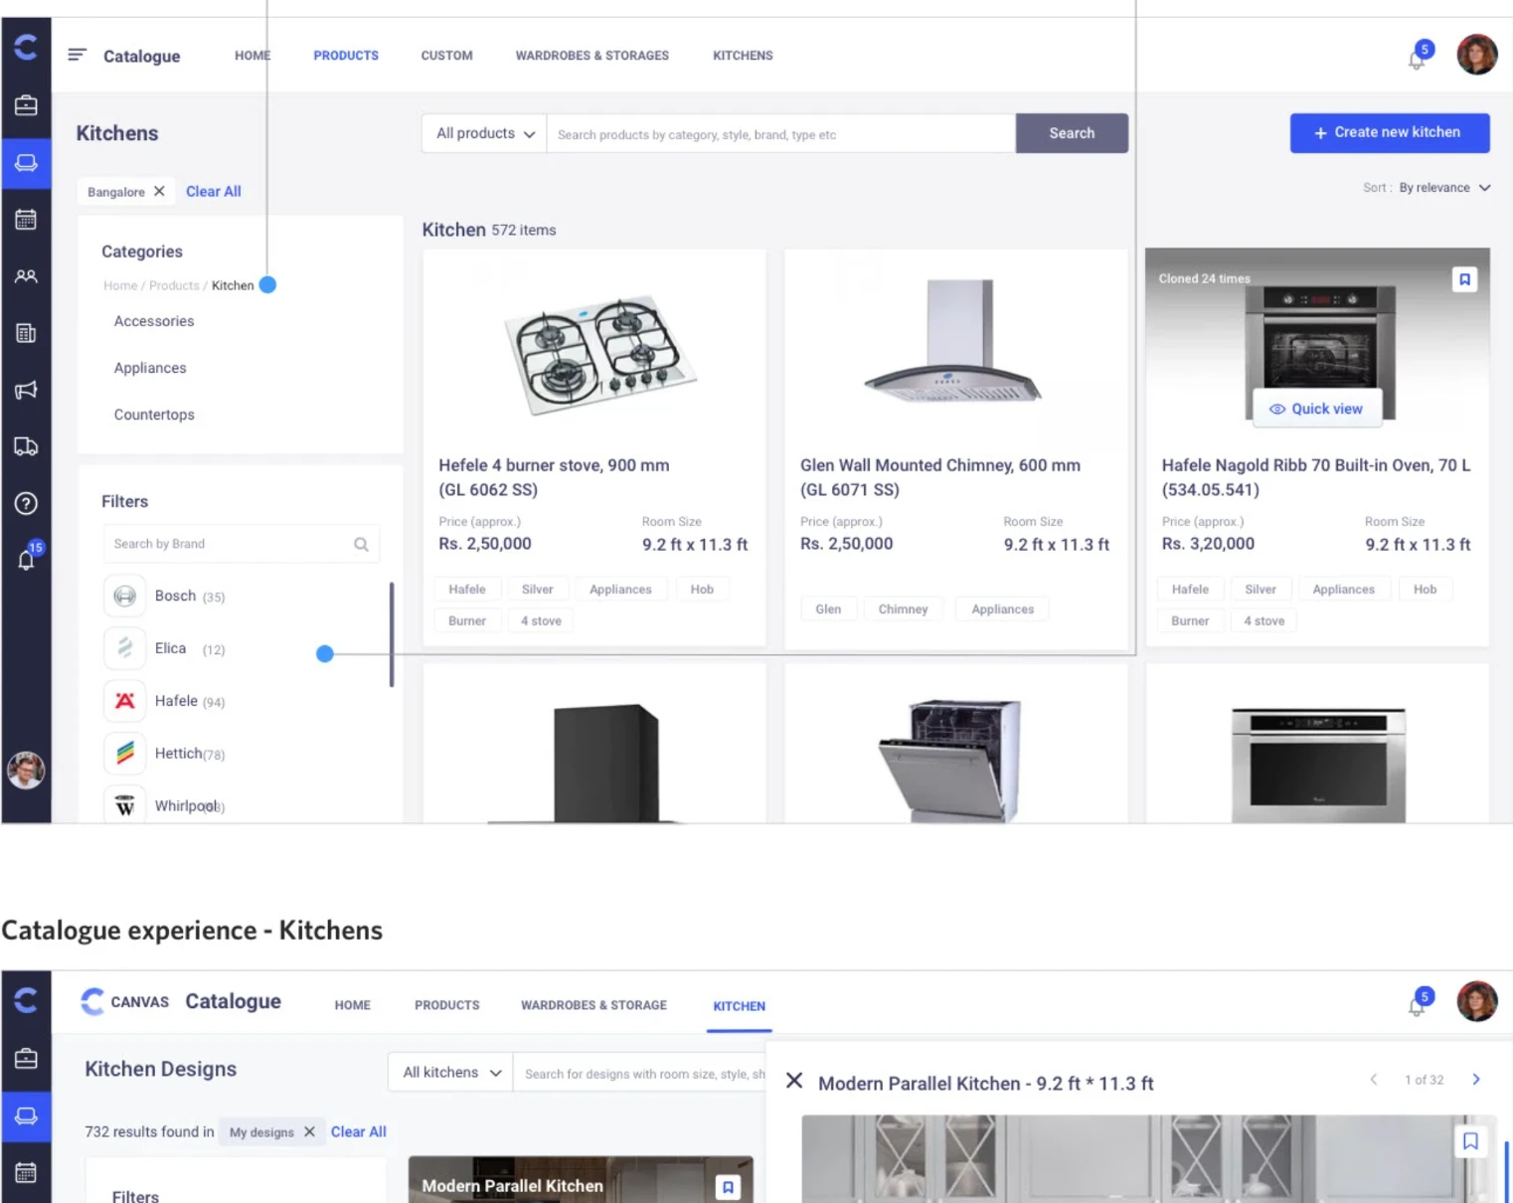1513x1203 pixels.
Task: Open the All products dropdown
Action: [485, 133]
